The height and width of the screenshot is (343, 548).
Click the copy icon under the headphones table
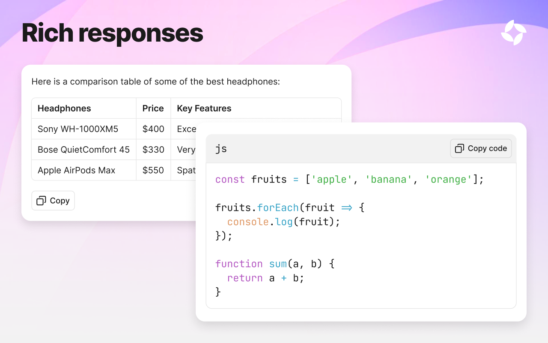pyautogui.click(x=41, y=201)
